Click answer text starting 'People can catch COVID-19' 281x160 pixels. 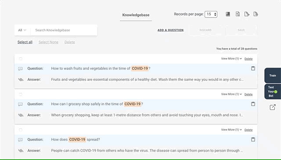pos(147,150)
